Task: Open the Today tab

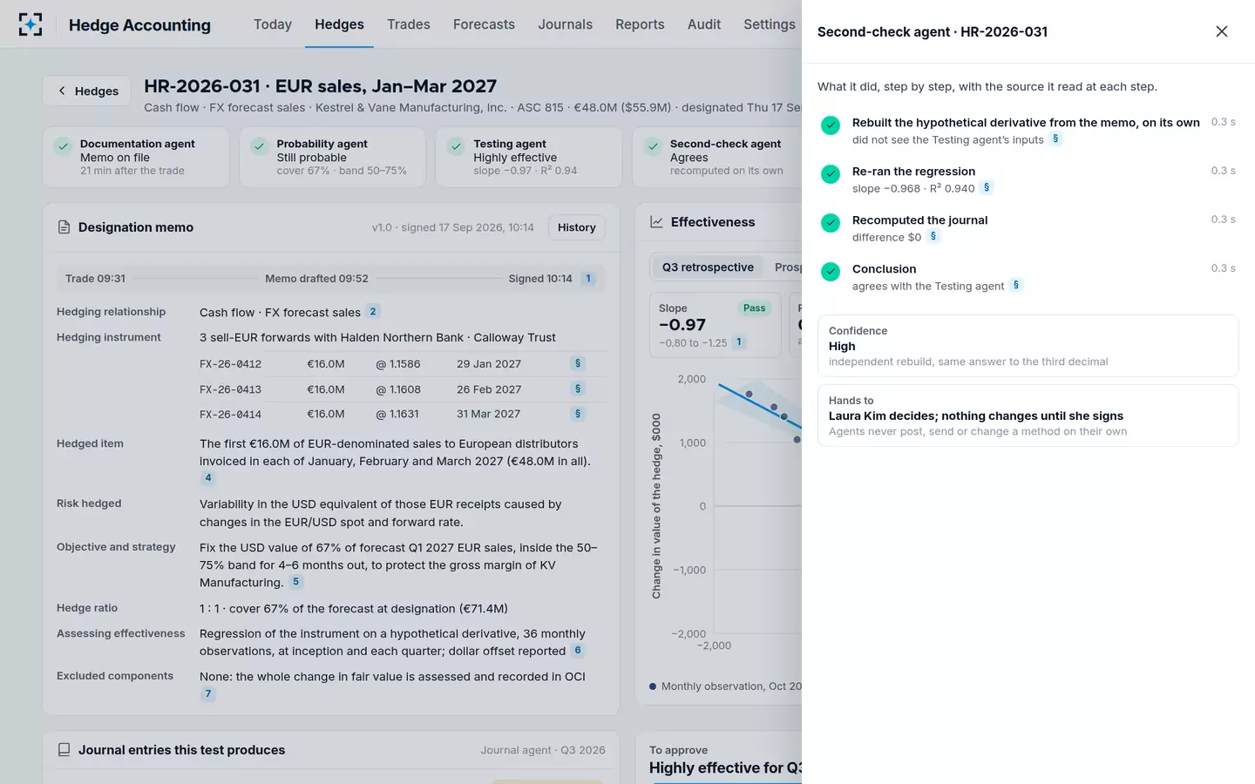Action: [273, 24]
